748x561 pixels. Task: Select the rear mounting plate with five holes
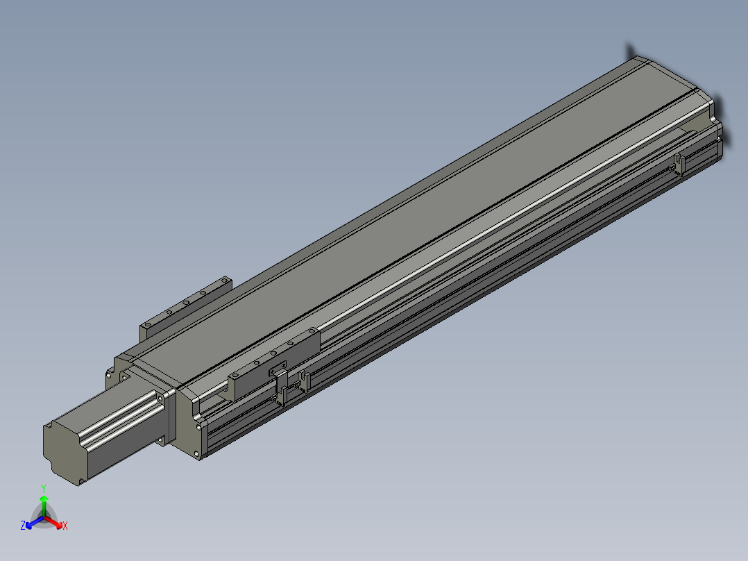point(185,308)
